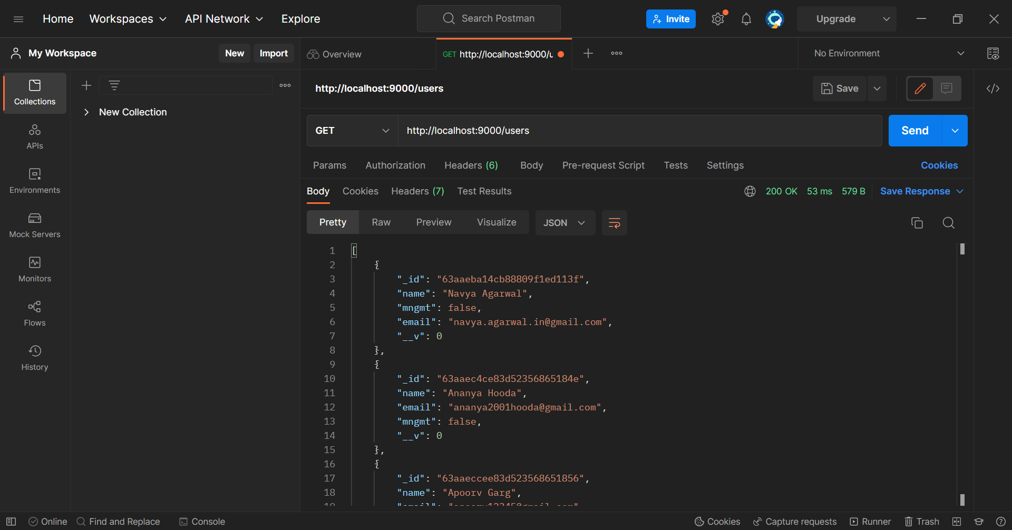The width and height of the screenshot is (1012, 530).
Task: Toggle the pencil edit mode
Action: (x=920, y=89)
